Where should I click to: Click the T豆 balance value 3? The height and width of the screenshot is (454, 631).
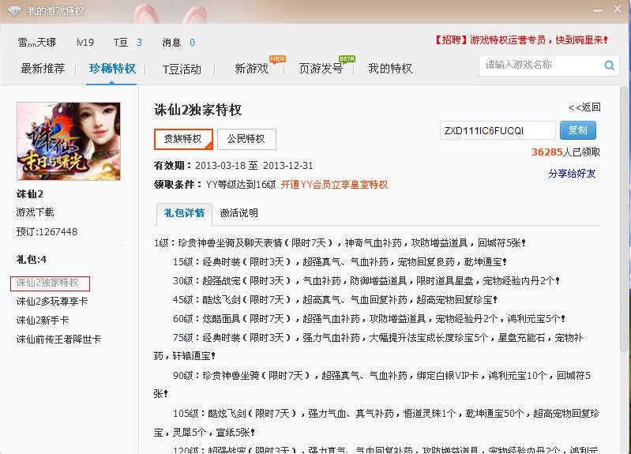(x=139, y=43)
